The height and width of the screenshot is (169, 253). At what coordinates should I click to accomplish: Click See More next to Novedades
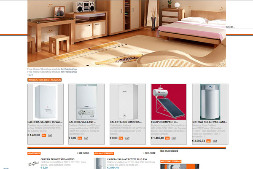[x=83, y=153]
